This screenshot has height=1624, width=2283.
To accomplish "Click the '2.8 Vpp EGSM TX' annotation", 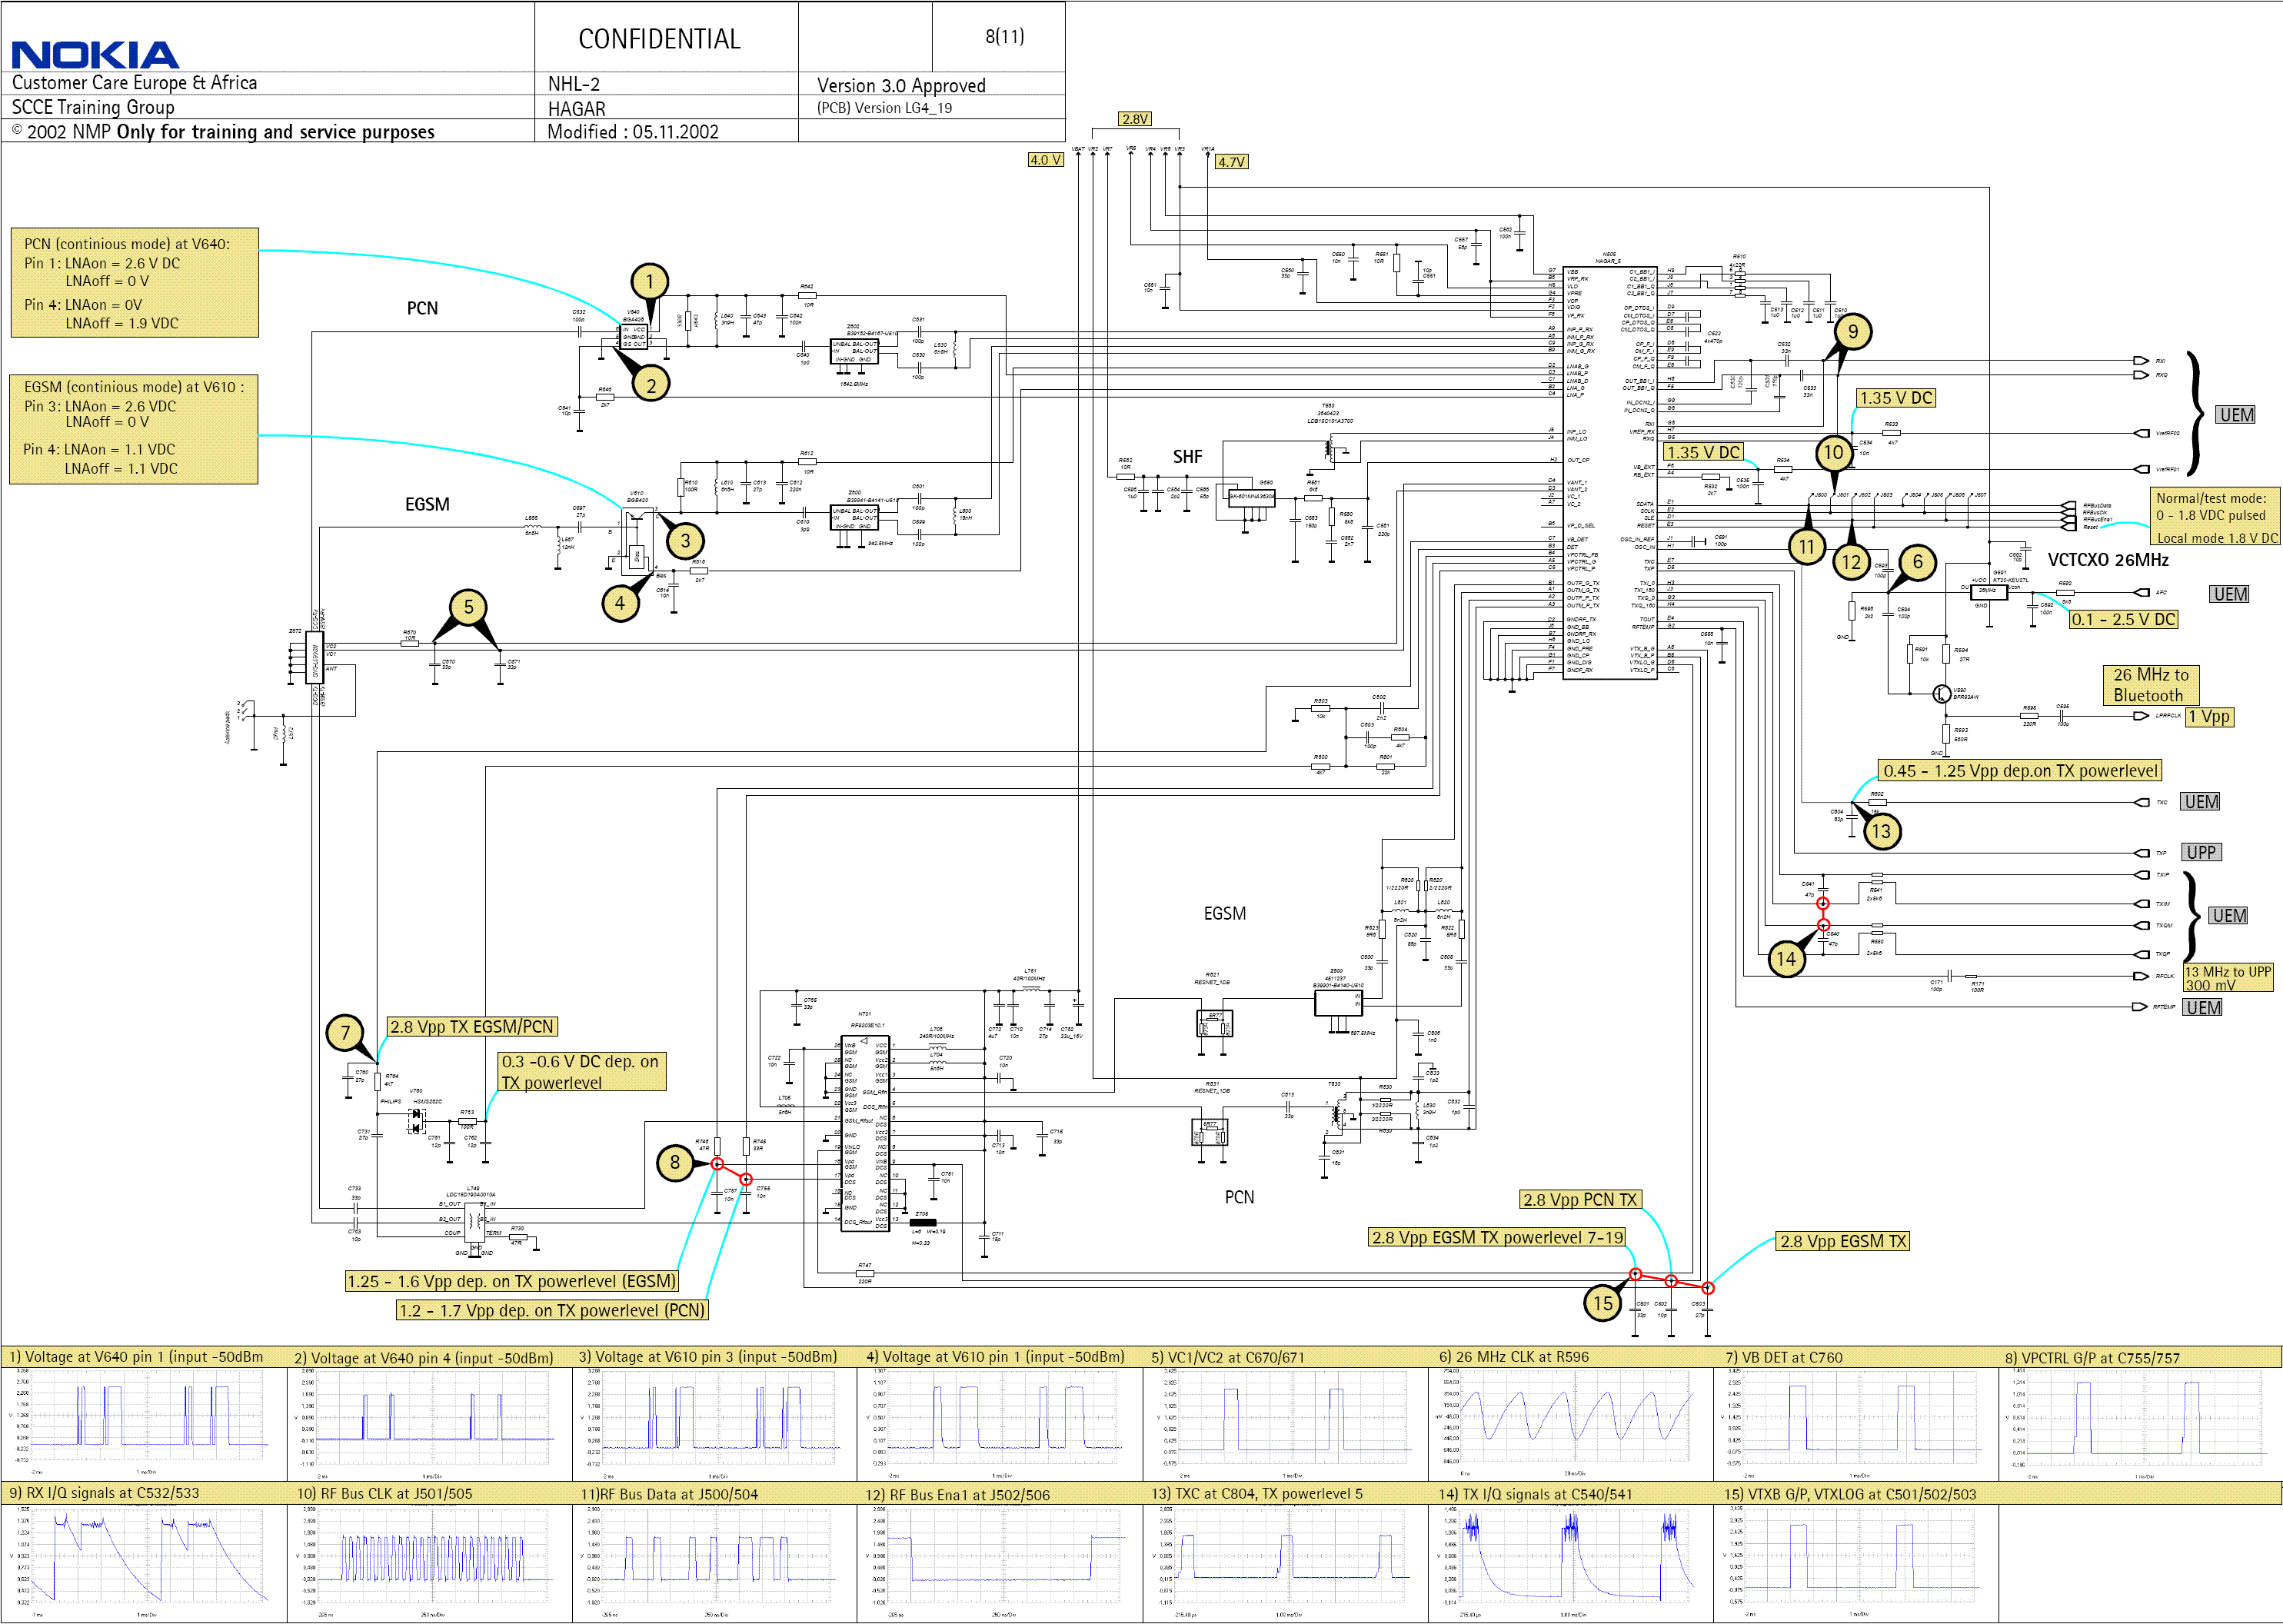I will tap(1843, 1242).
